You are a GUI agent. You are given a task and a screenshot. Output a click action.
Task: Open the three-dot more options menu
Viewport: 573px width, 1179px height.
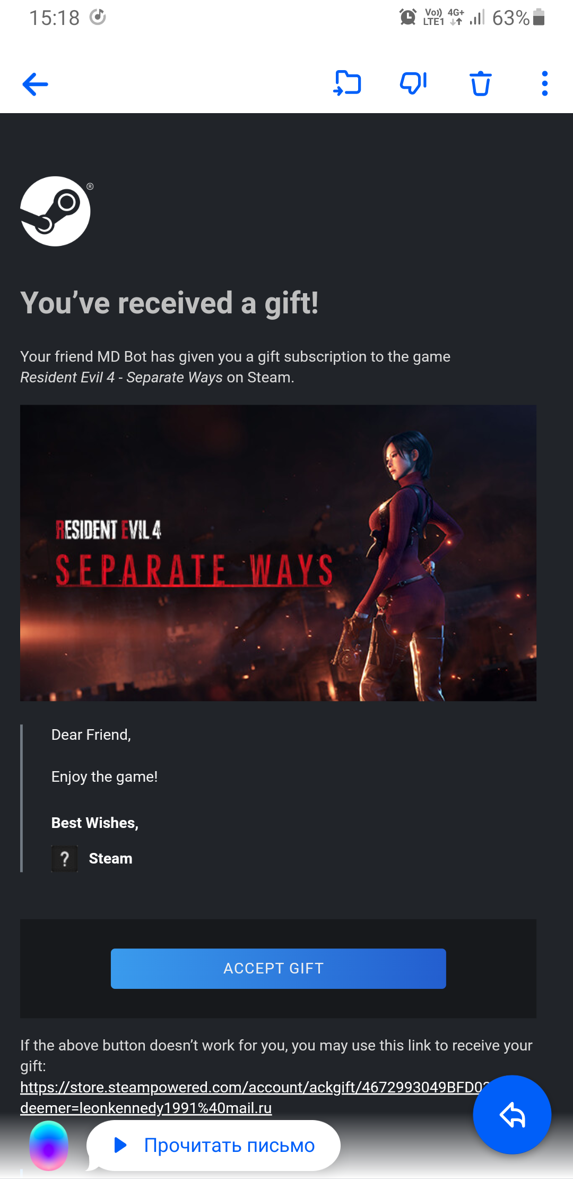(x=544, y=83)
